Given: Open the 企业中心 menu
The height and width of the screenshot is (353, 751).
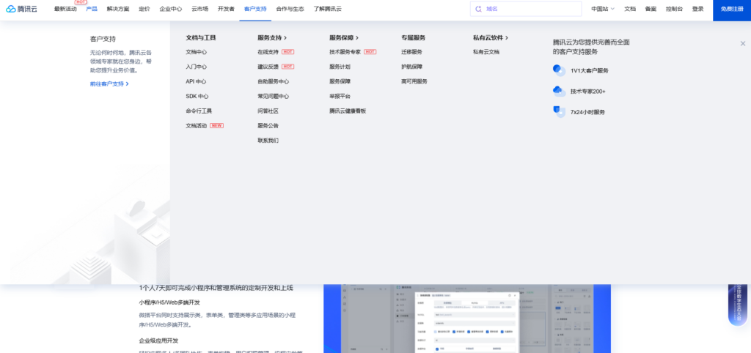Looking at the screenshot, I should pyautogui.click(x=170, y=9).
